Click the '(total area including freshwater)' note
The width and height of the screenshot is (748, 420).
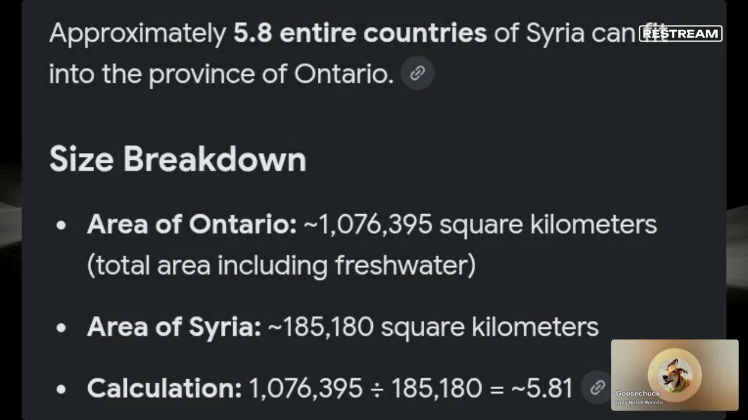281,265
